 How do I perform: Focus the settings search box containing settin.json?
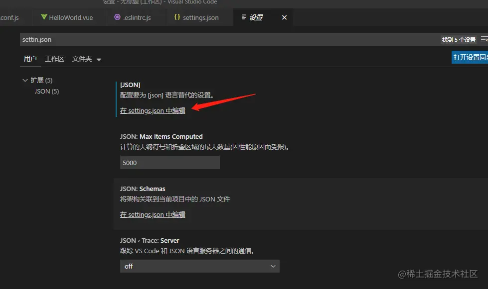click(230, 39)
